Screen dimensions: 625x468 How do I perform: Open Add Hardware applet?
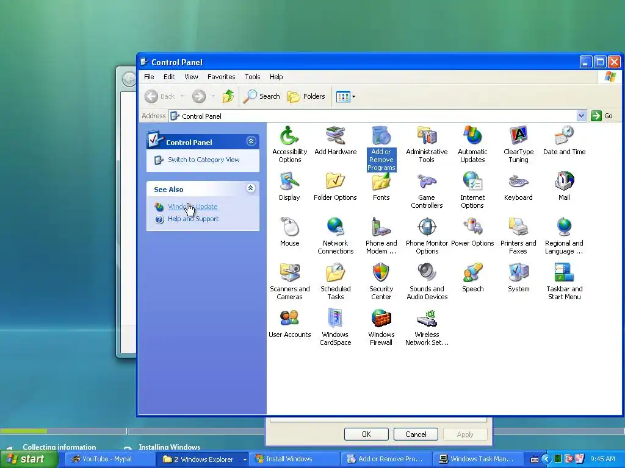(x=335, y=140)
